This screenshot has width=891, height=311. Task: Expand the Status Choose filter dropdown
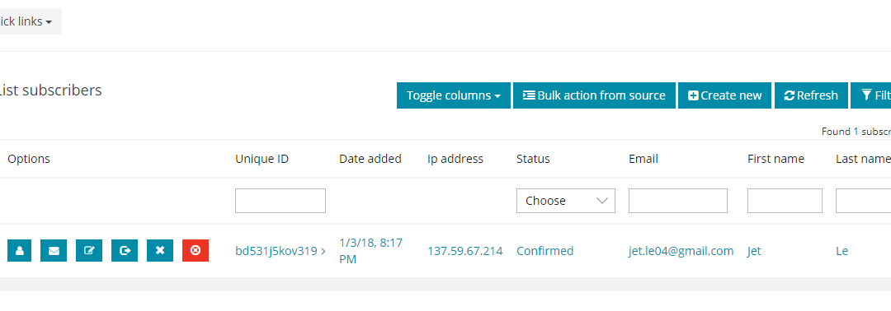565,201
